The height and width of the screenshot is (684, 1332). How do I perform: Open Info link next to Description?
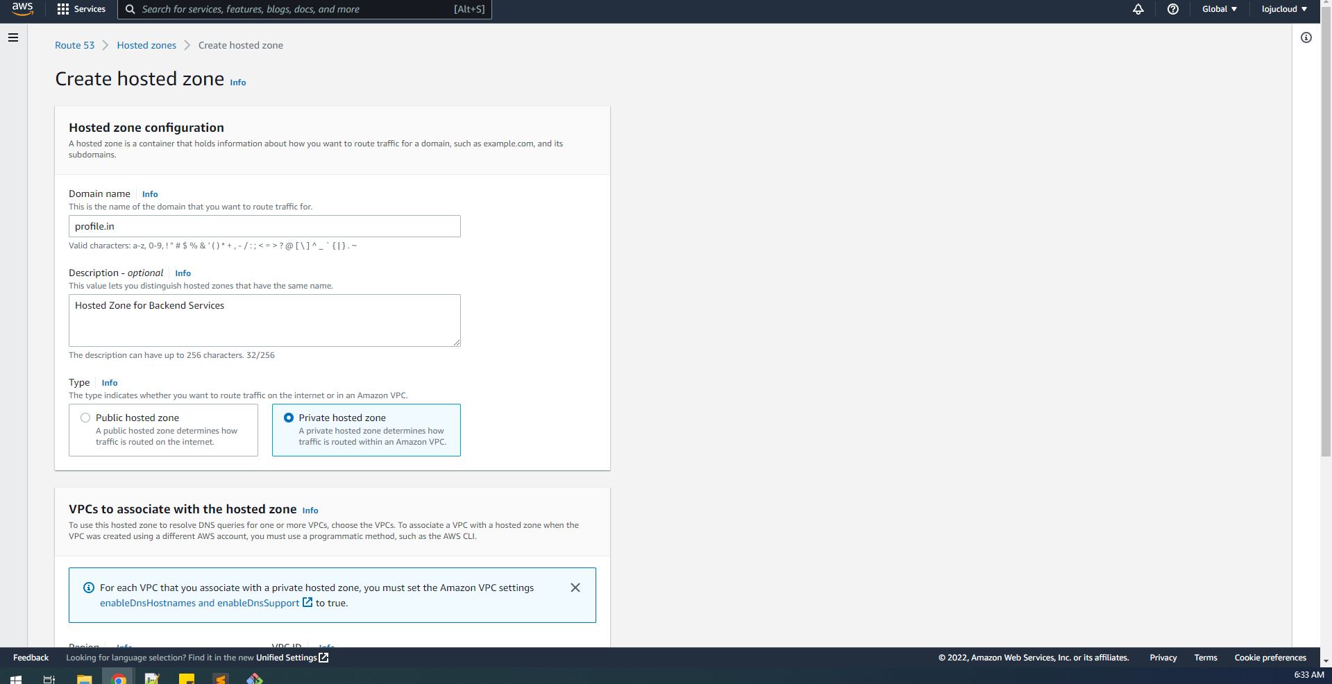tap(183, 273)
